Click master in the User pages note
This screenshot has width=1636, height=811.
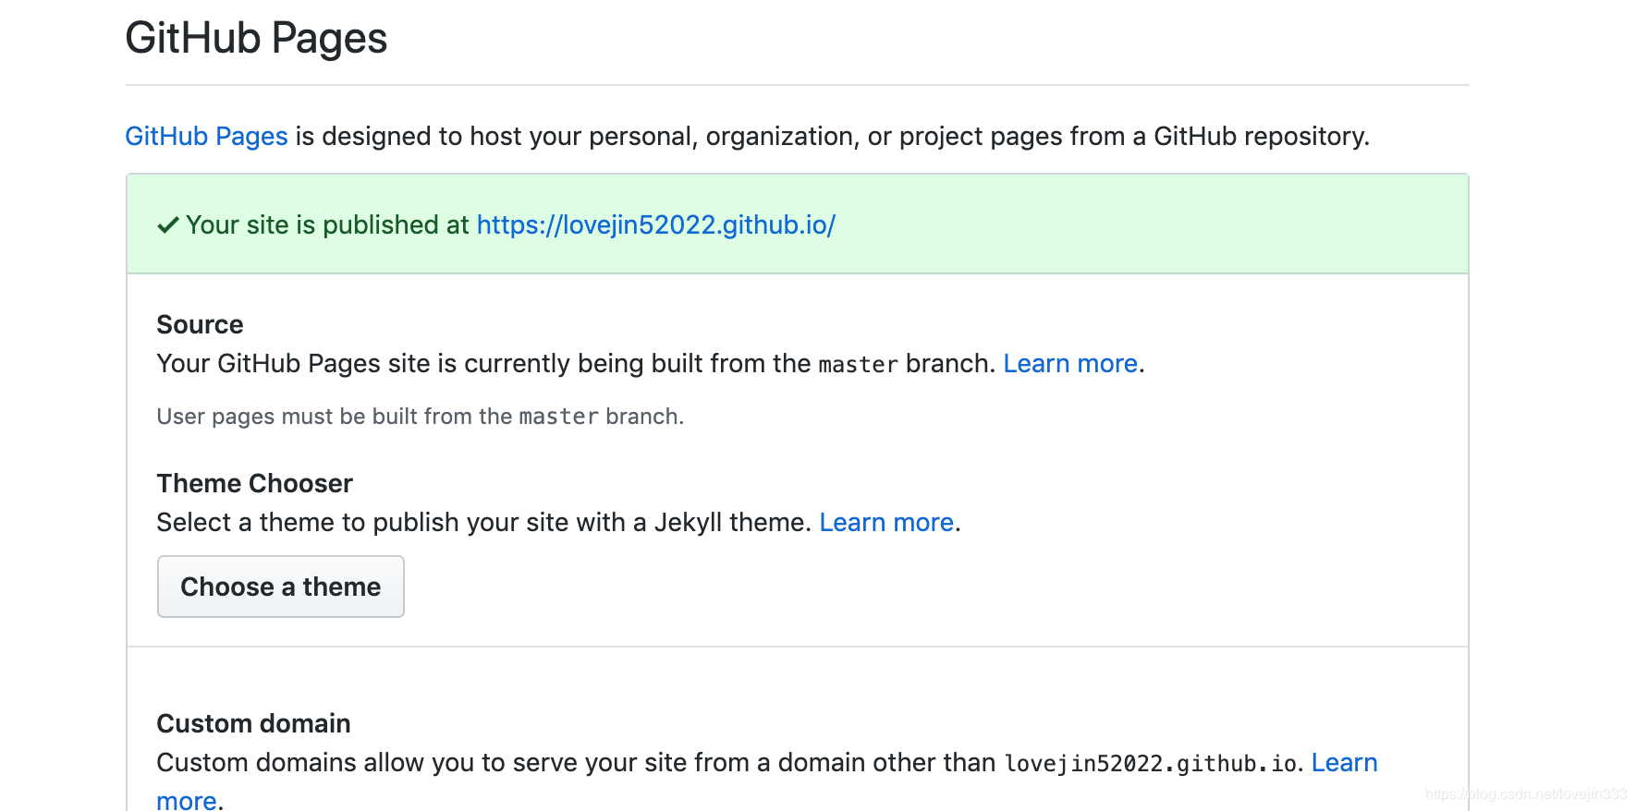coord(558,418)
